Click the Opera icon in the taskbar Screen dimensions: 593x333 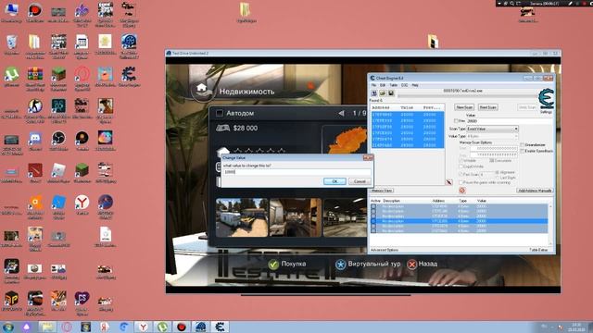[x=67, y=327]
